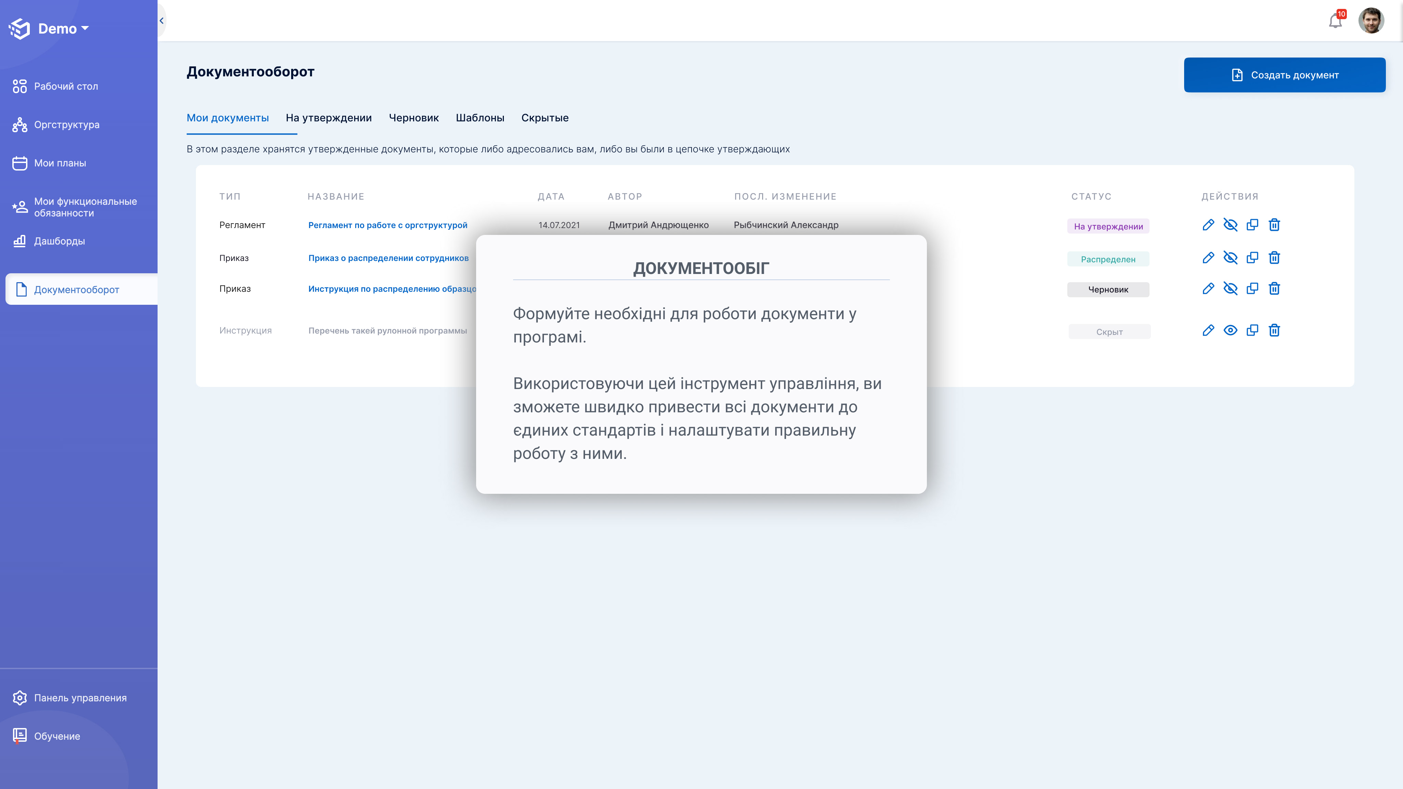Screen dimensions: 1403x789
Task: Click the Мои планы calendar icon
Action: tap(20, 163)
